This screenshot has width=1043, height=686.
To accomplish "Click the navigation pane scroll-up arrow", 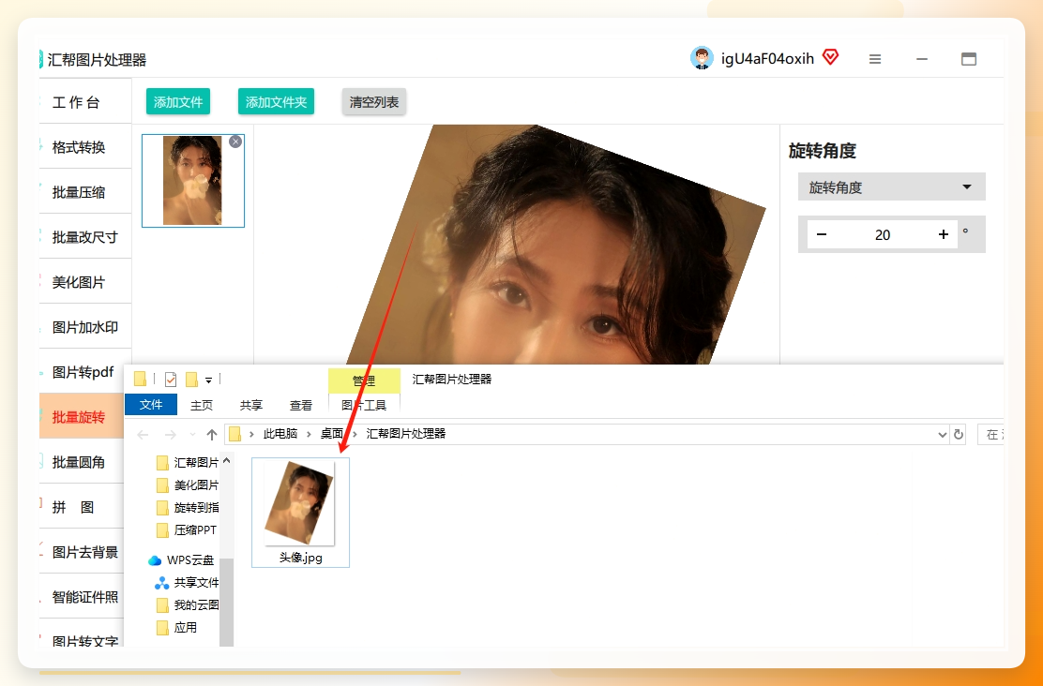I will 227,460.
